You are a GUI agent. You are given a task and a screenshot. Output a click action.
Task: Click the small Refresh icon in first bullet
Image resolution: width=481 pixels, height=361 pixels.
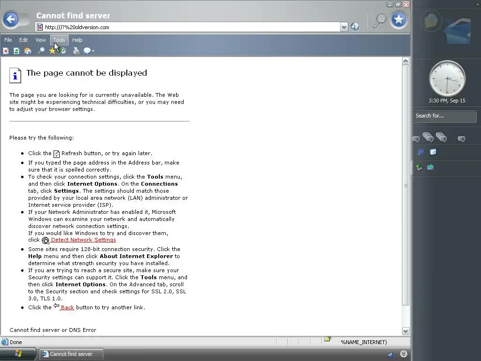tap(56, 154)
